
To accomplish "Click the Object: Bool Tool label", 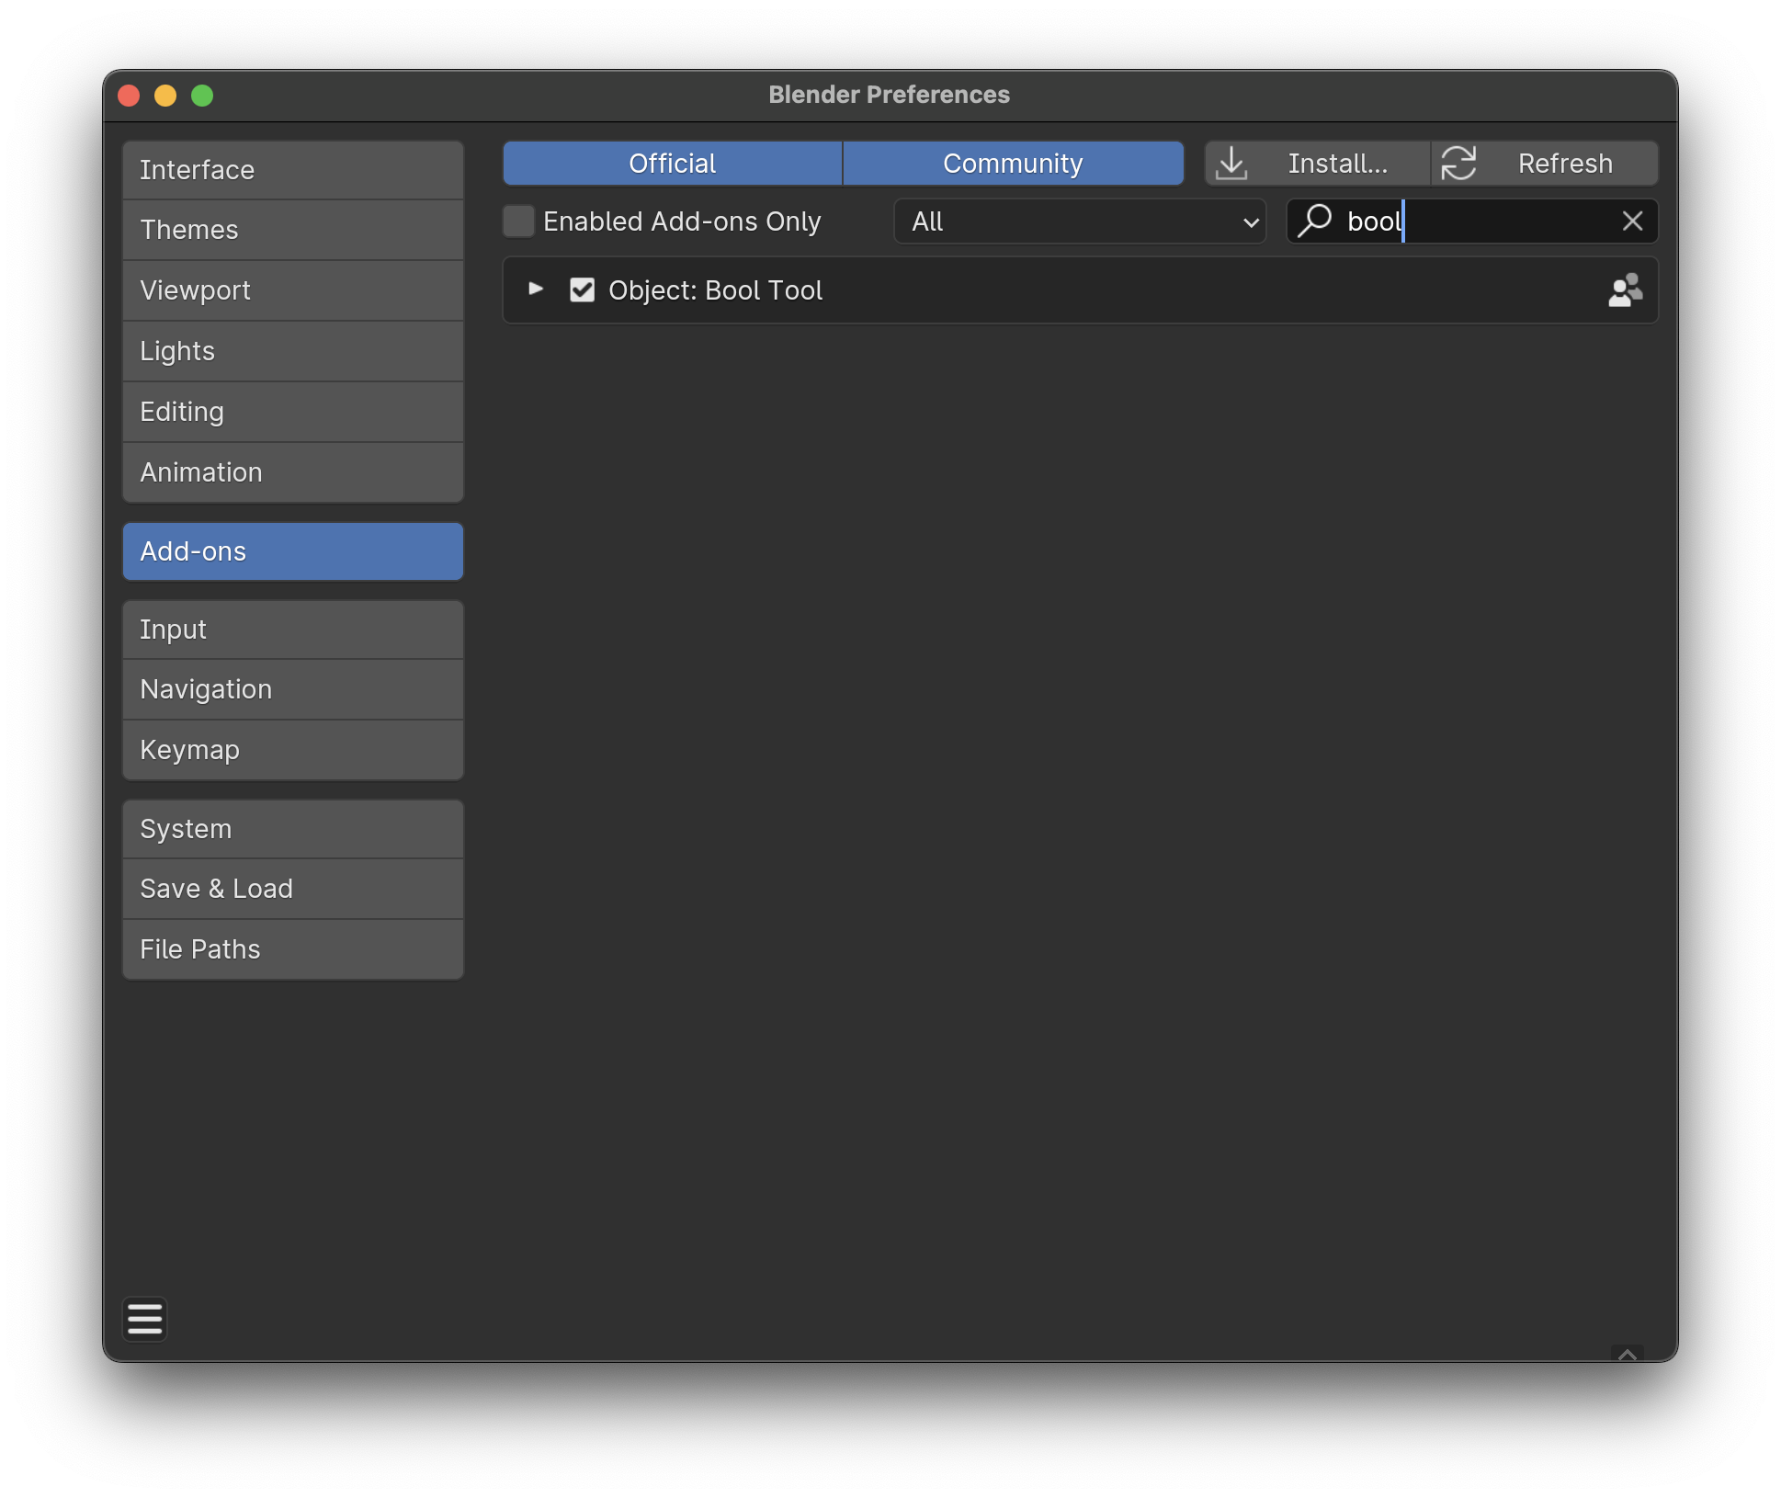I will tap(715, 290).
